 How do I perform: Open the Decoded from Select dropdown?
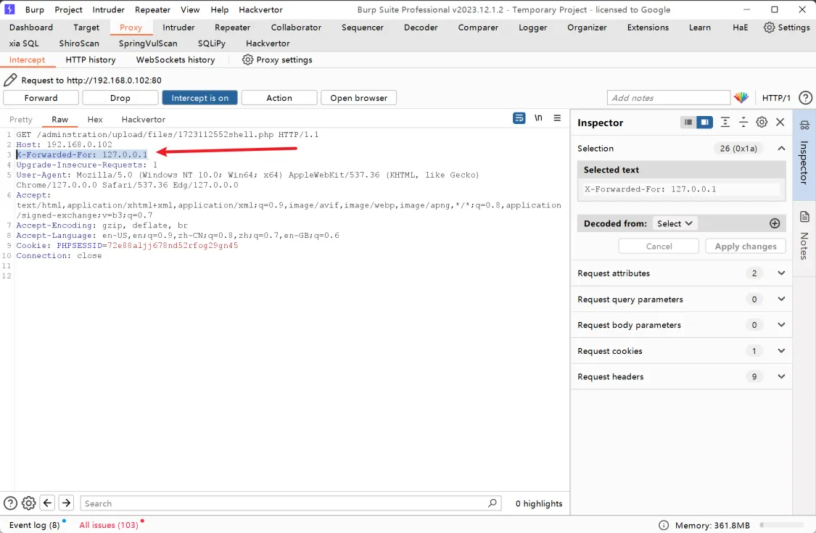(x=674, y=223)
